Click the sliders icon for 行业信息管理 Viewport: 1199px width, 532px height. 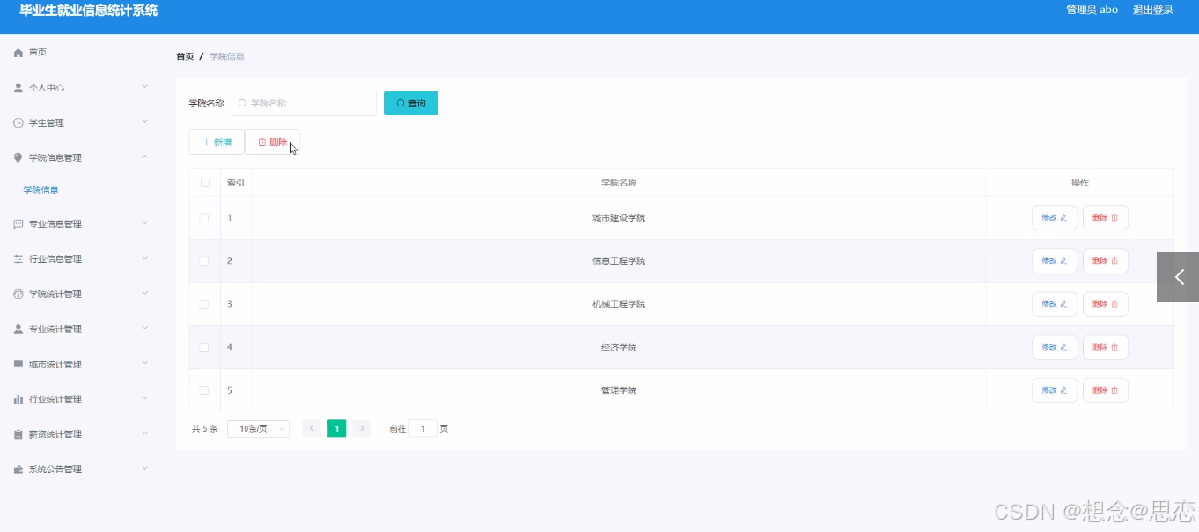click(18, 259)
